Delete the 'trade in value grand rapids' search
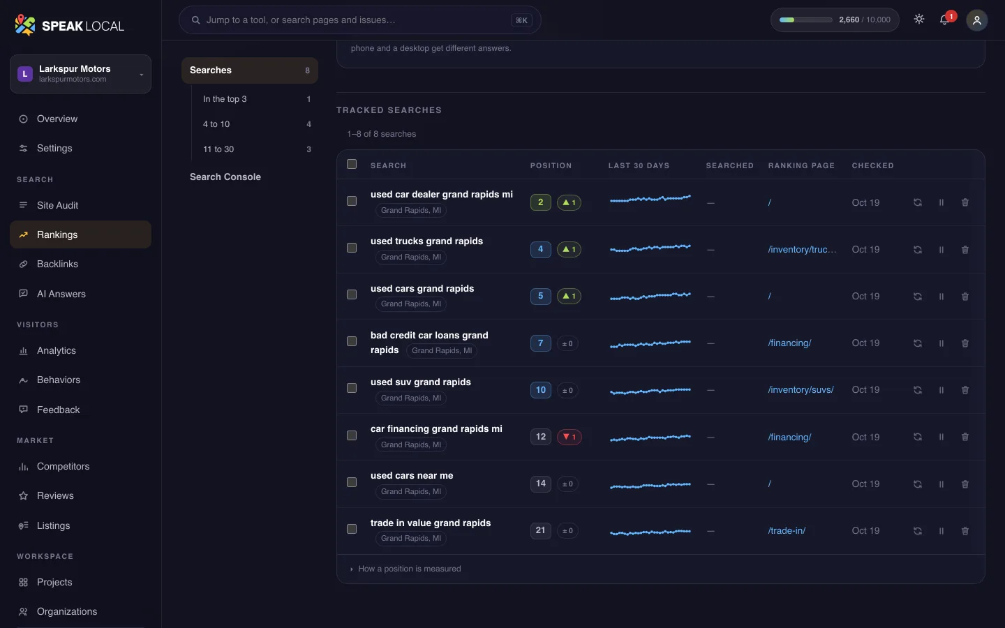The height and width of the screenshot is (628, 1005). click(965, 531)
